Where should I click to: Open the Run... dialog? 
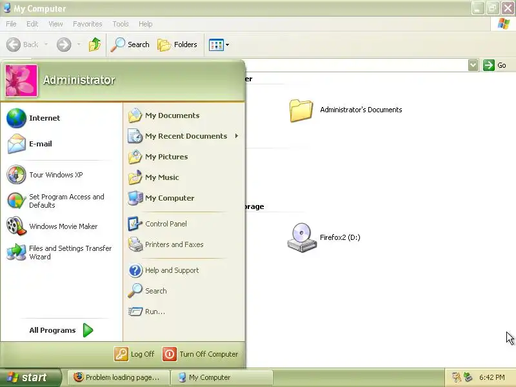pyautogui.click(x=183, y=312)
